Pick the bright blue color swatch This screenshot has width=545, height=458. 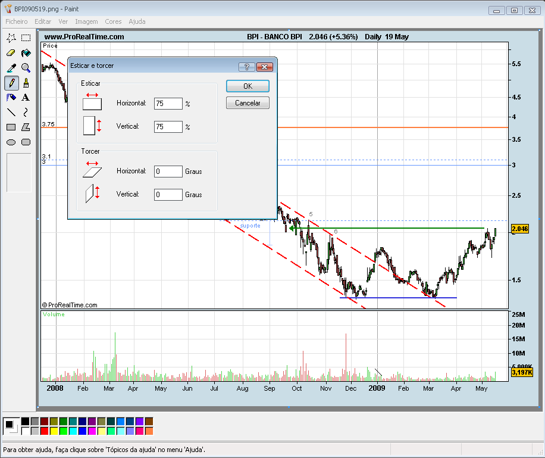82,431
